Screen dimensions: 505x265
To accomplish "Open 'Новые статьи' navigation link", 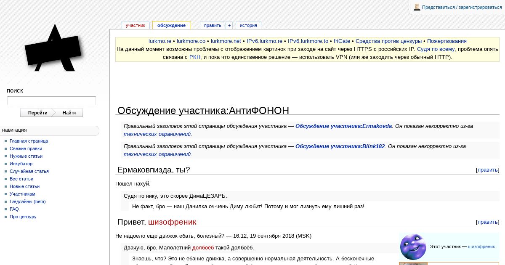I will coord(24,186).
